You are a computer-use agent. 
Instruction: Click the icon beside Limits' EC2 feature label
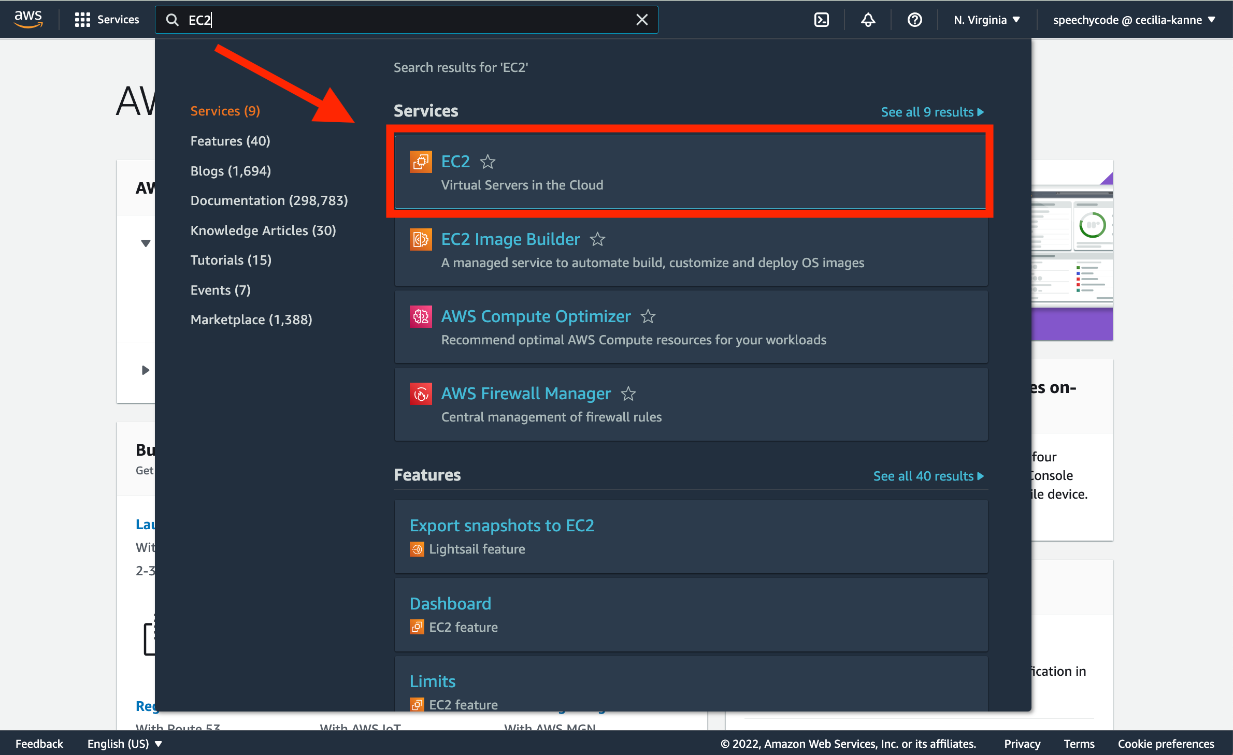click(417, 705)
